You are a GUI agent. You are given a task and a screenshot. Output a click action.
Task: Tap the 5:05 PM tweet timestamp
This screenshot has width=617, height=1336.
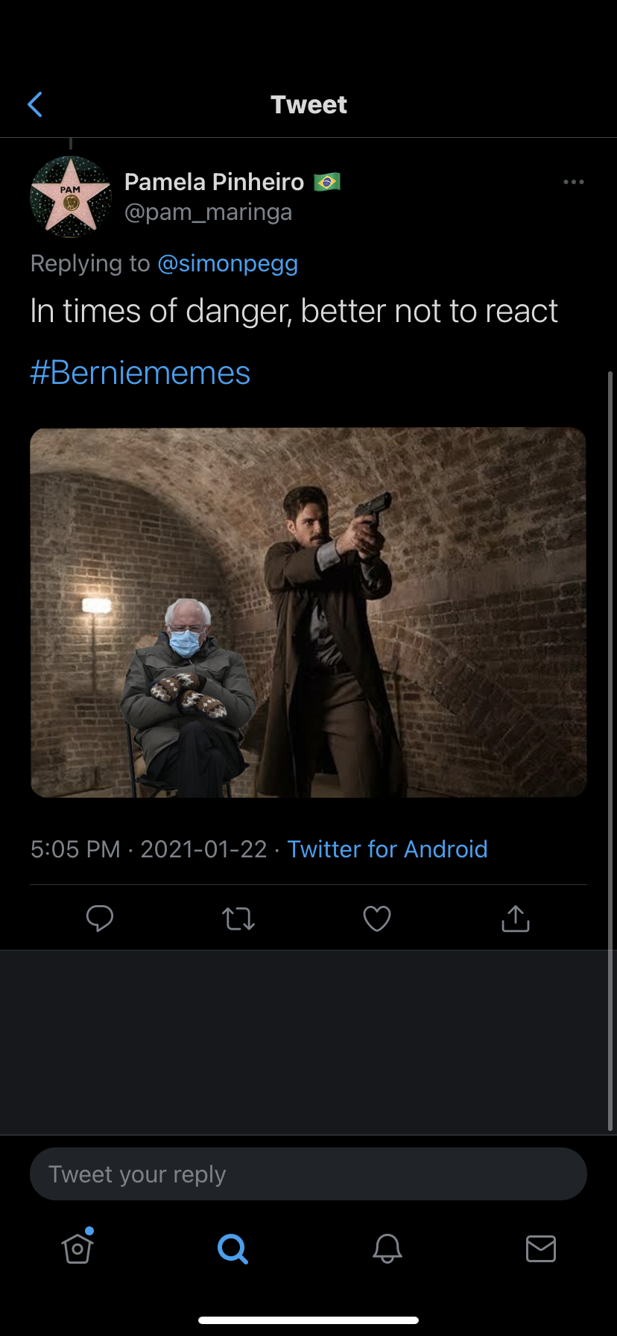75,849
